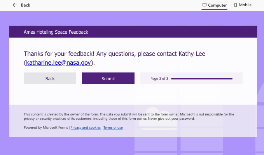This screenshot has height=155, width=264.
Task: Click the Powered by Microsoft Forms text
Action: (x=46, y=127)
